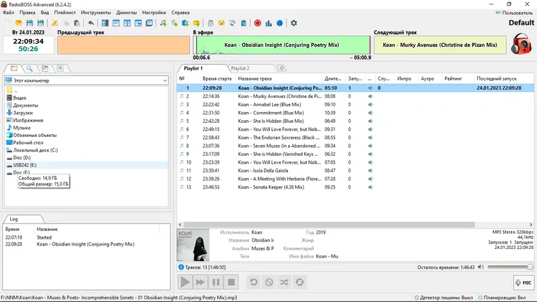Add a new playlist tab
The image size is (537, 302).
pos(281,68)
